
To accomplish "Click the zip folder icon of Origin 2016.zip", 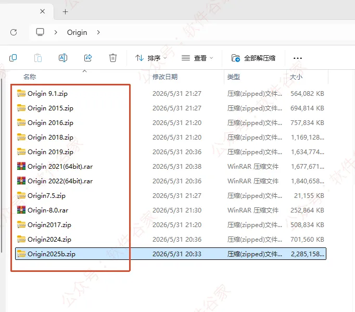I will pyautogui.click(x=21, y=122).
